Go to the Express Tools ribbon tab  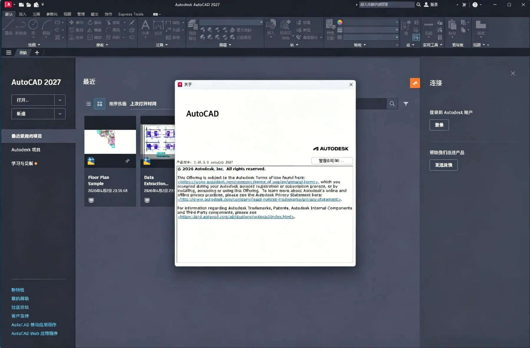click(131, 14)
